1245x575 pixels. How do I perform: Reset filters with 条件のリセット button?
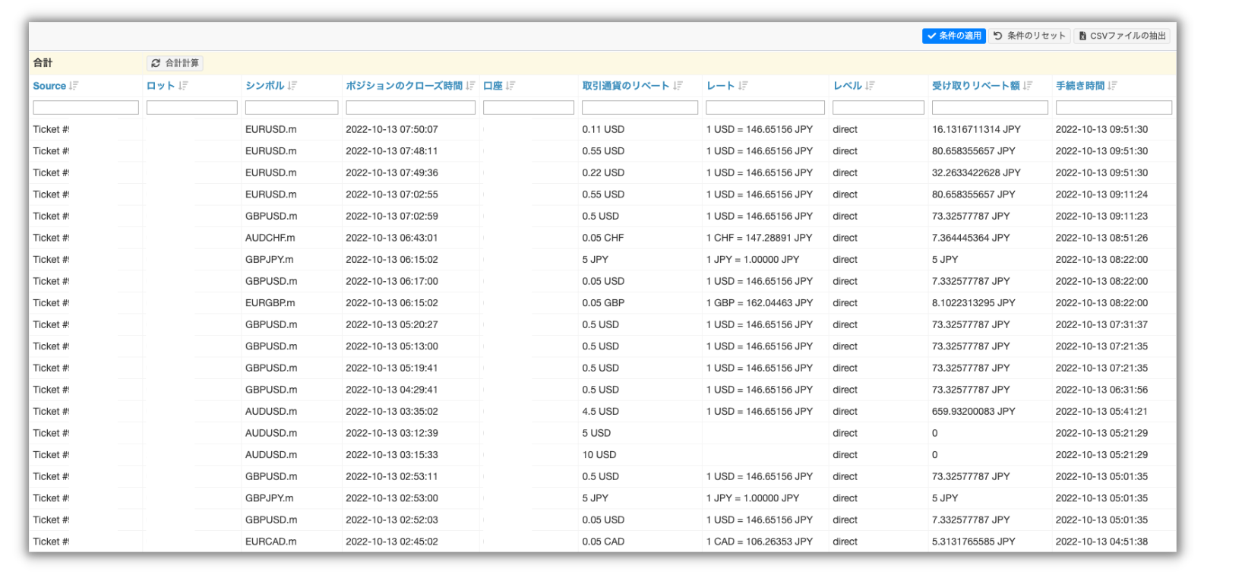coord(1030,36)
